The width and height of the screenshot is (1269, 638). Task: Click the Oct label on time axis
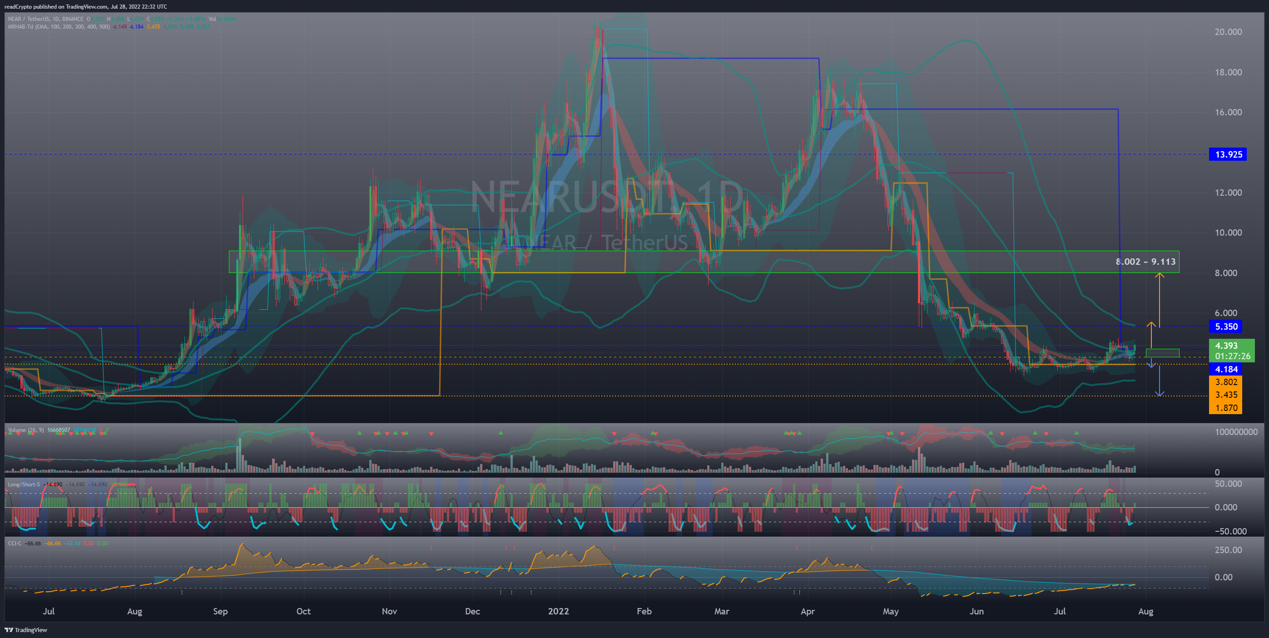coord(303,611)
